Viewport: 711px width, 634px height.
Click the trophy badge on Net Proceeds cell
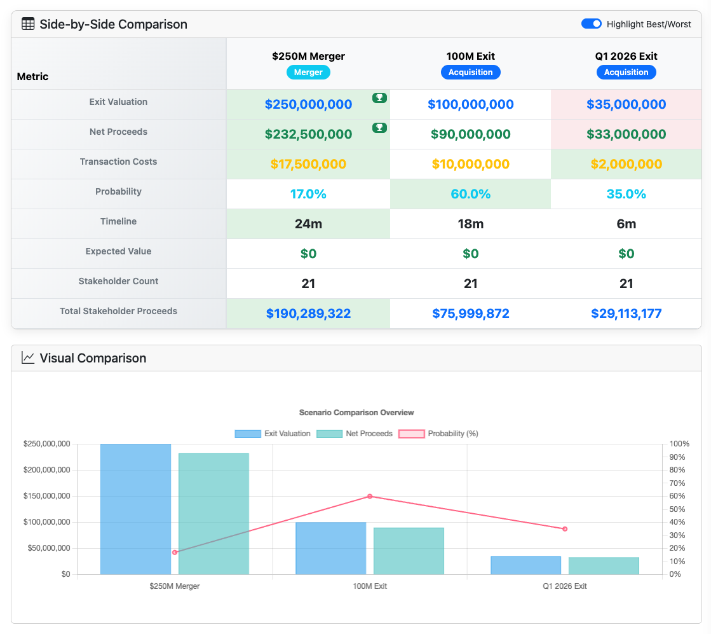pyautogui.click(x=379, y=127)
